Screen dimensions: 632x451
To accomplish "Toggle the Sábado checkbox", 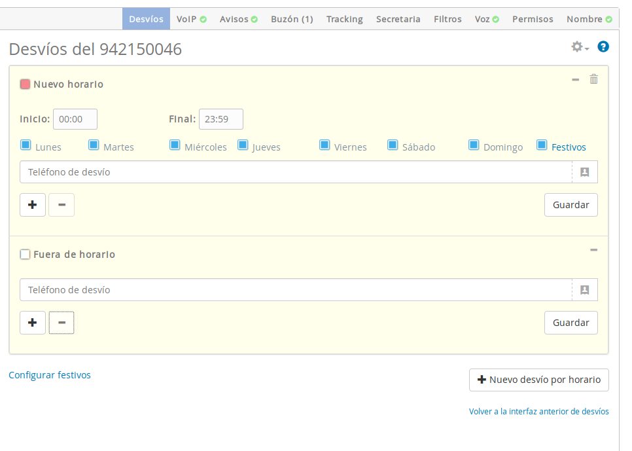I will pyautogui.click(x=393, y=145).
